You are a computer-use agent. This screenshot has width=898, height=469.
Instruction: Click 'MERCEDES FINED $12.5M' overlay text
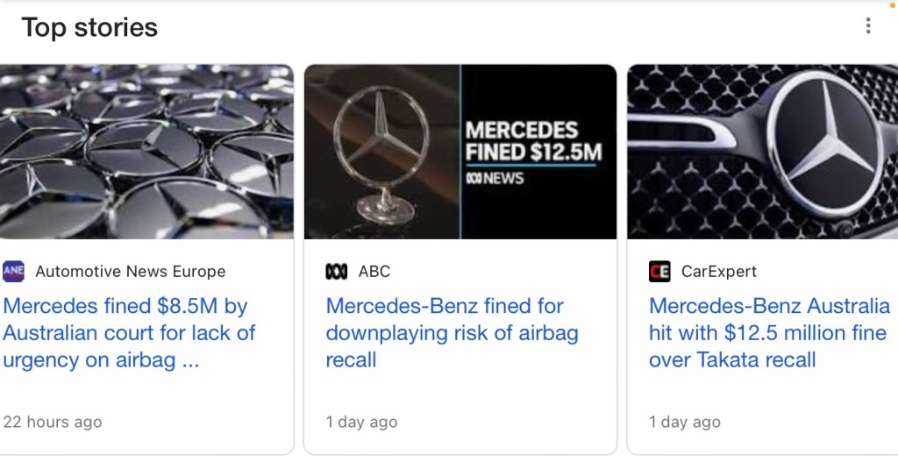click(x=533, y=142)
